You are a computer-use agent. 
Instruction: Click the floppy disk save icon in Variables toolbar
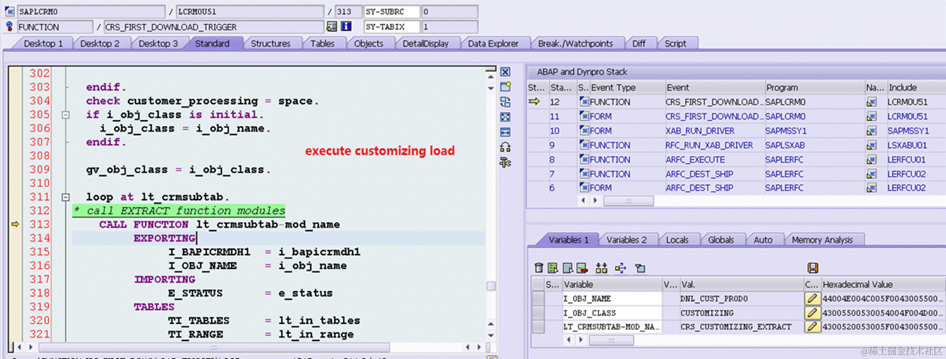812,268
